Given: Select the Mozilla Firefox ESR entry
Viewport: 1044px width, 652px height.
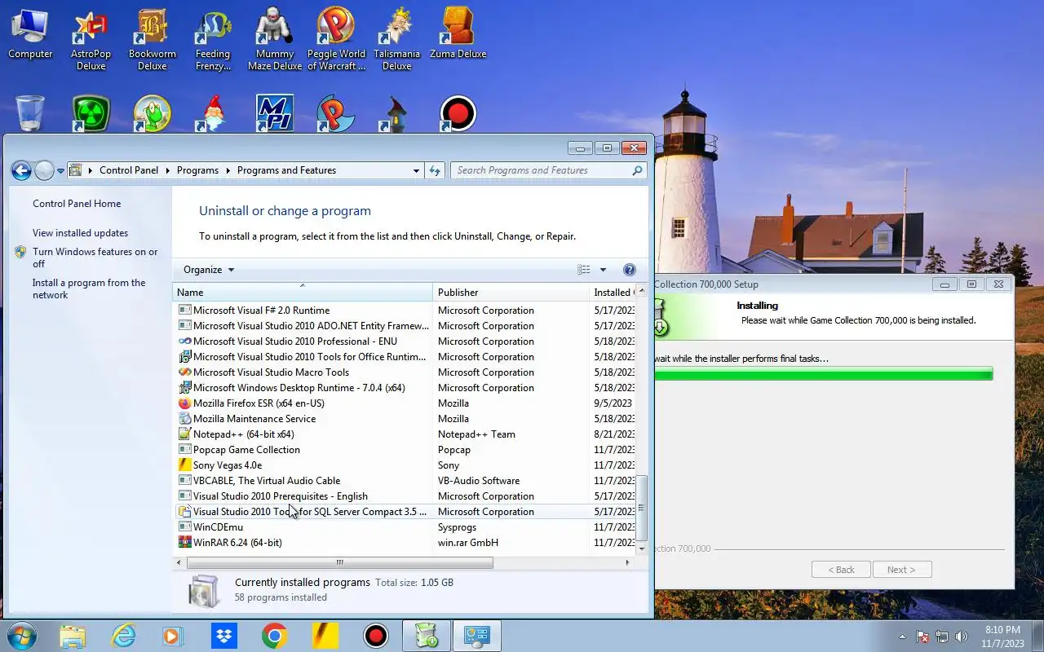Looking at the screenshot, I should 405,403.
